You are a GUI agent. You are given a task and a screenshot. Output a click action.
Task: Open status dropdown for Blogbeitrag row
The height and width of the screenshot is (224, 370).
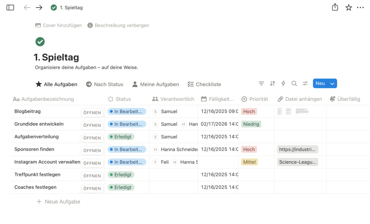click(126, 111)
